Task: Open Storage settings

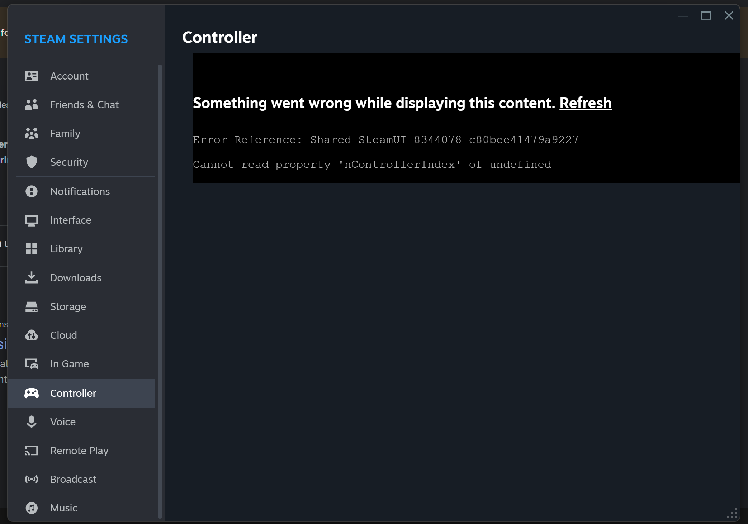Action: pyautogui.click(x=68, y=306)
